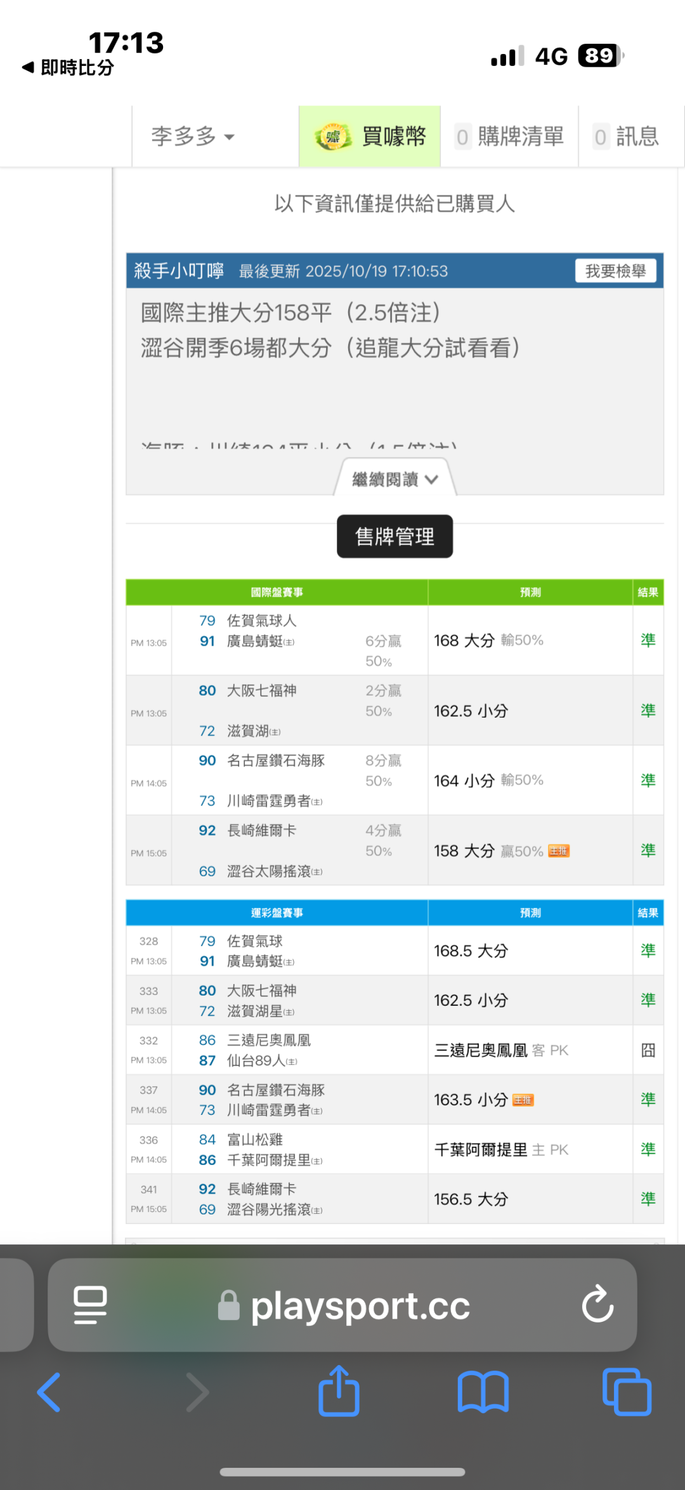
Task: Open the 購牌清單 tab
Action: pos(509,136)
